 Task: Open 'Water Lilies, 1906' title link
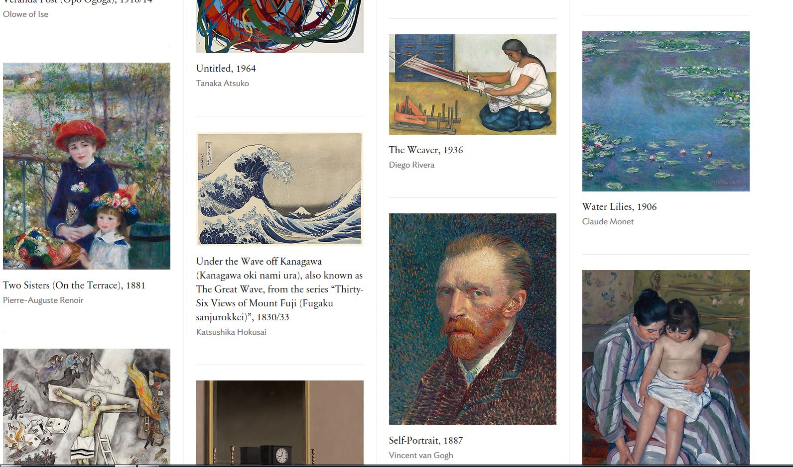[620, 207]
